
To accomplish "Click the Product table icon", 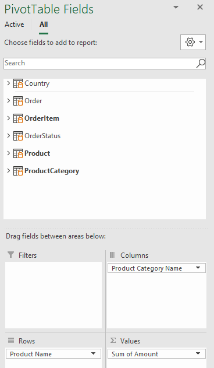I will (x=18, y=153).
